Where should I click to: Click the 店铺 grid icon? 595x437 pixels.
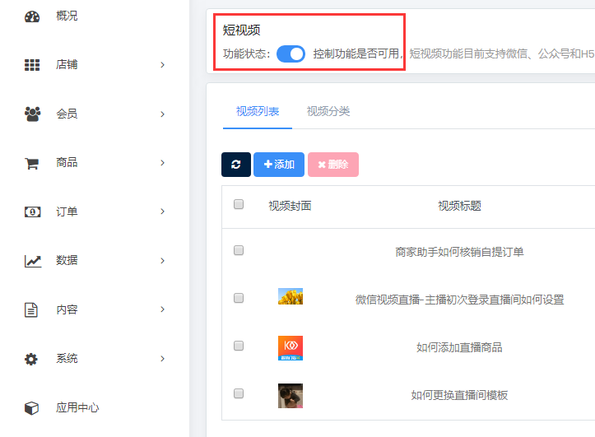[x=32, y=65]
